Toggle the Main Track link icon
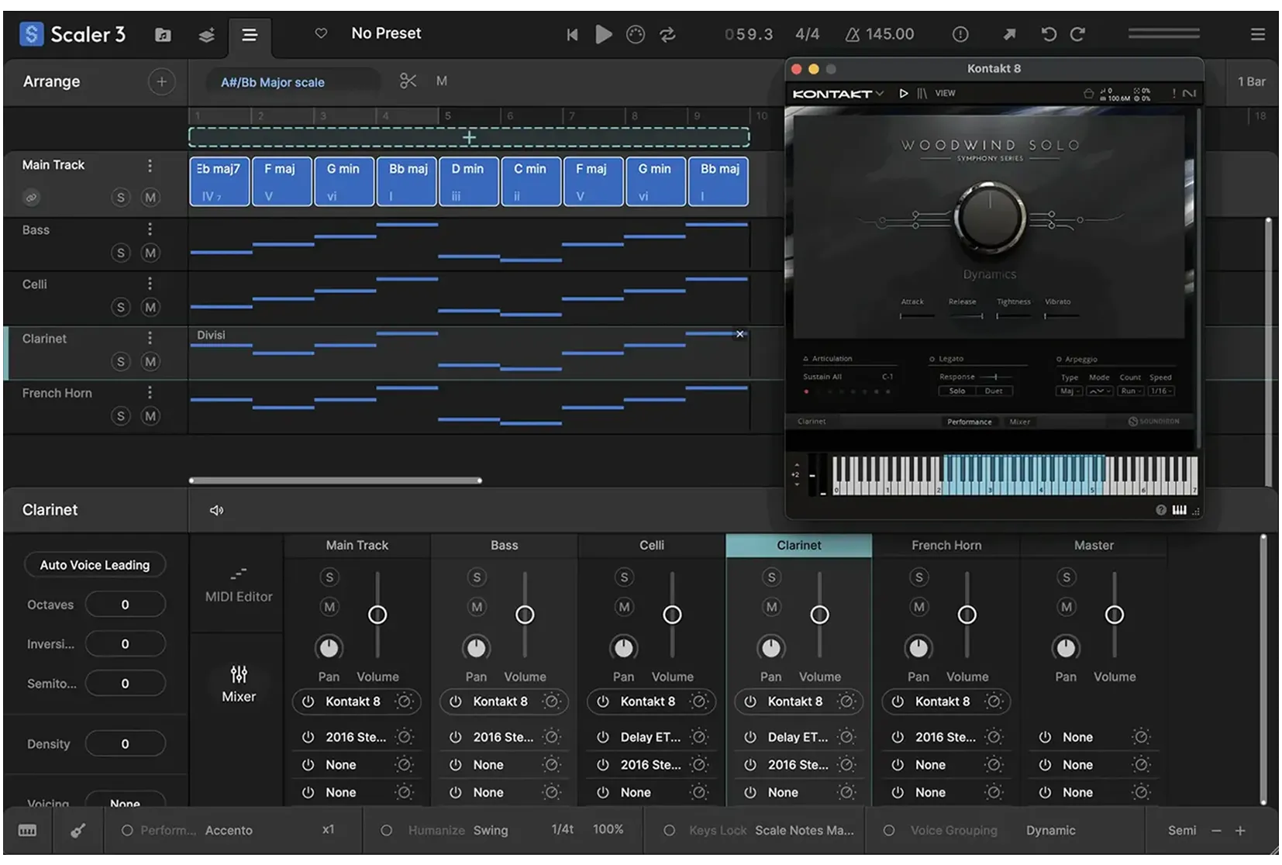Viewport: 1282px width, 865px height. click(32, 198)
